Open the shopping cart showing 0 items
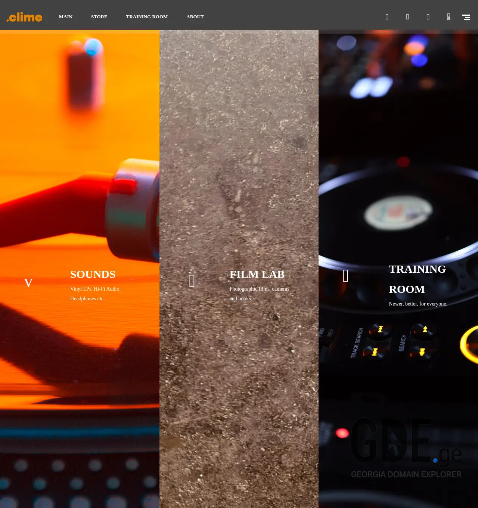 click(x=448, y=17)
